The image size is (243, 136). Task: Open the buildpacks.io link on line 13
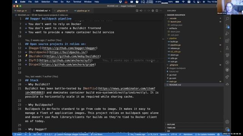click(68, 52)
